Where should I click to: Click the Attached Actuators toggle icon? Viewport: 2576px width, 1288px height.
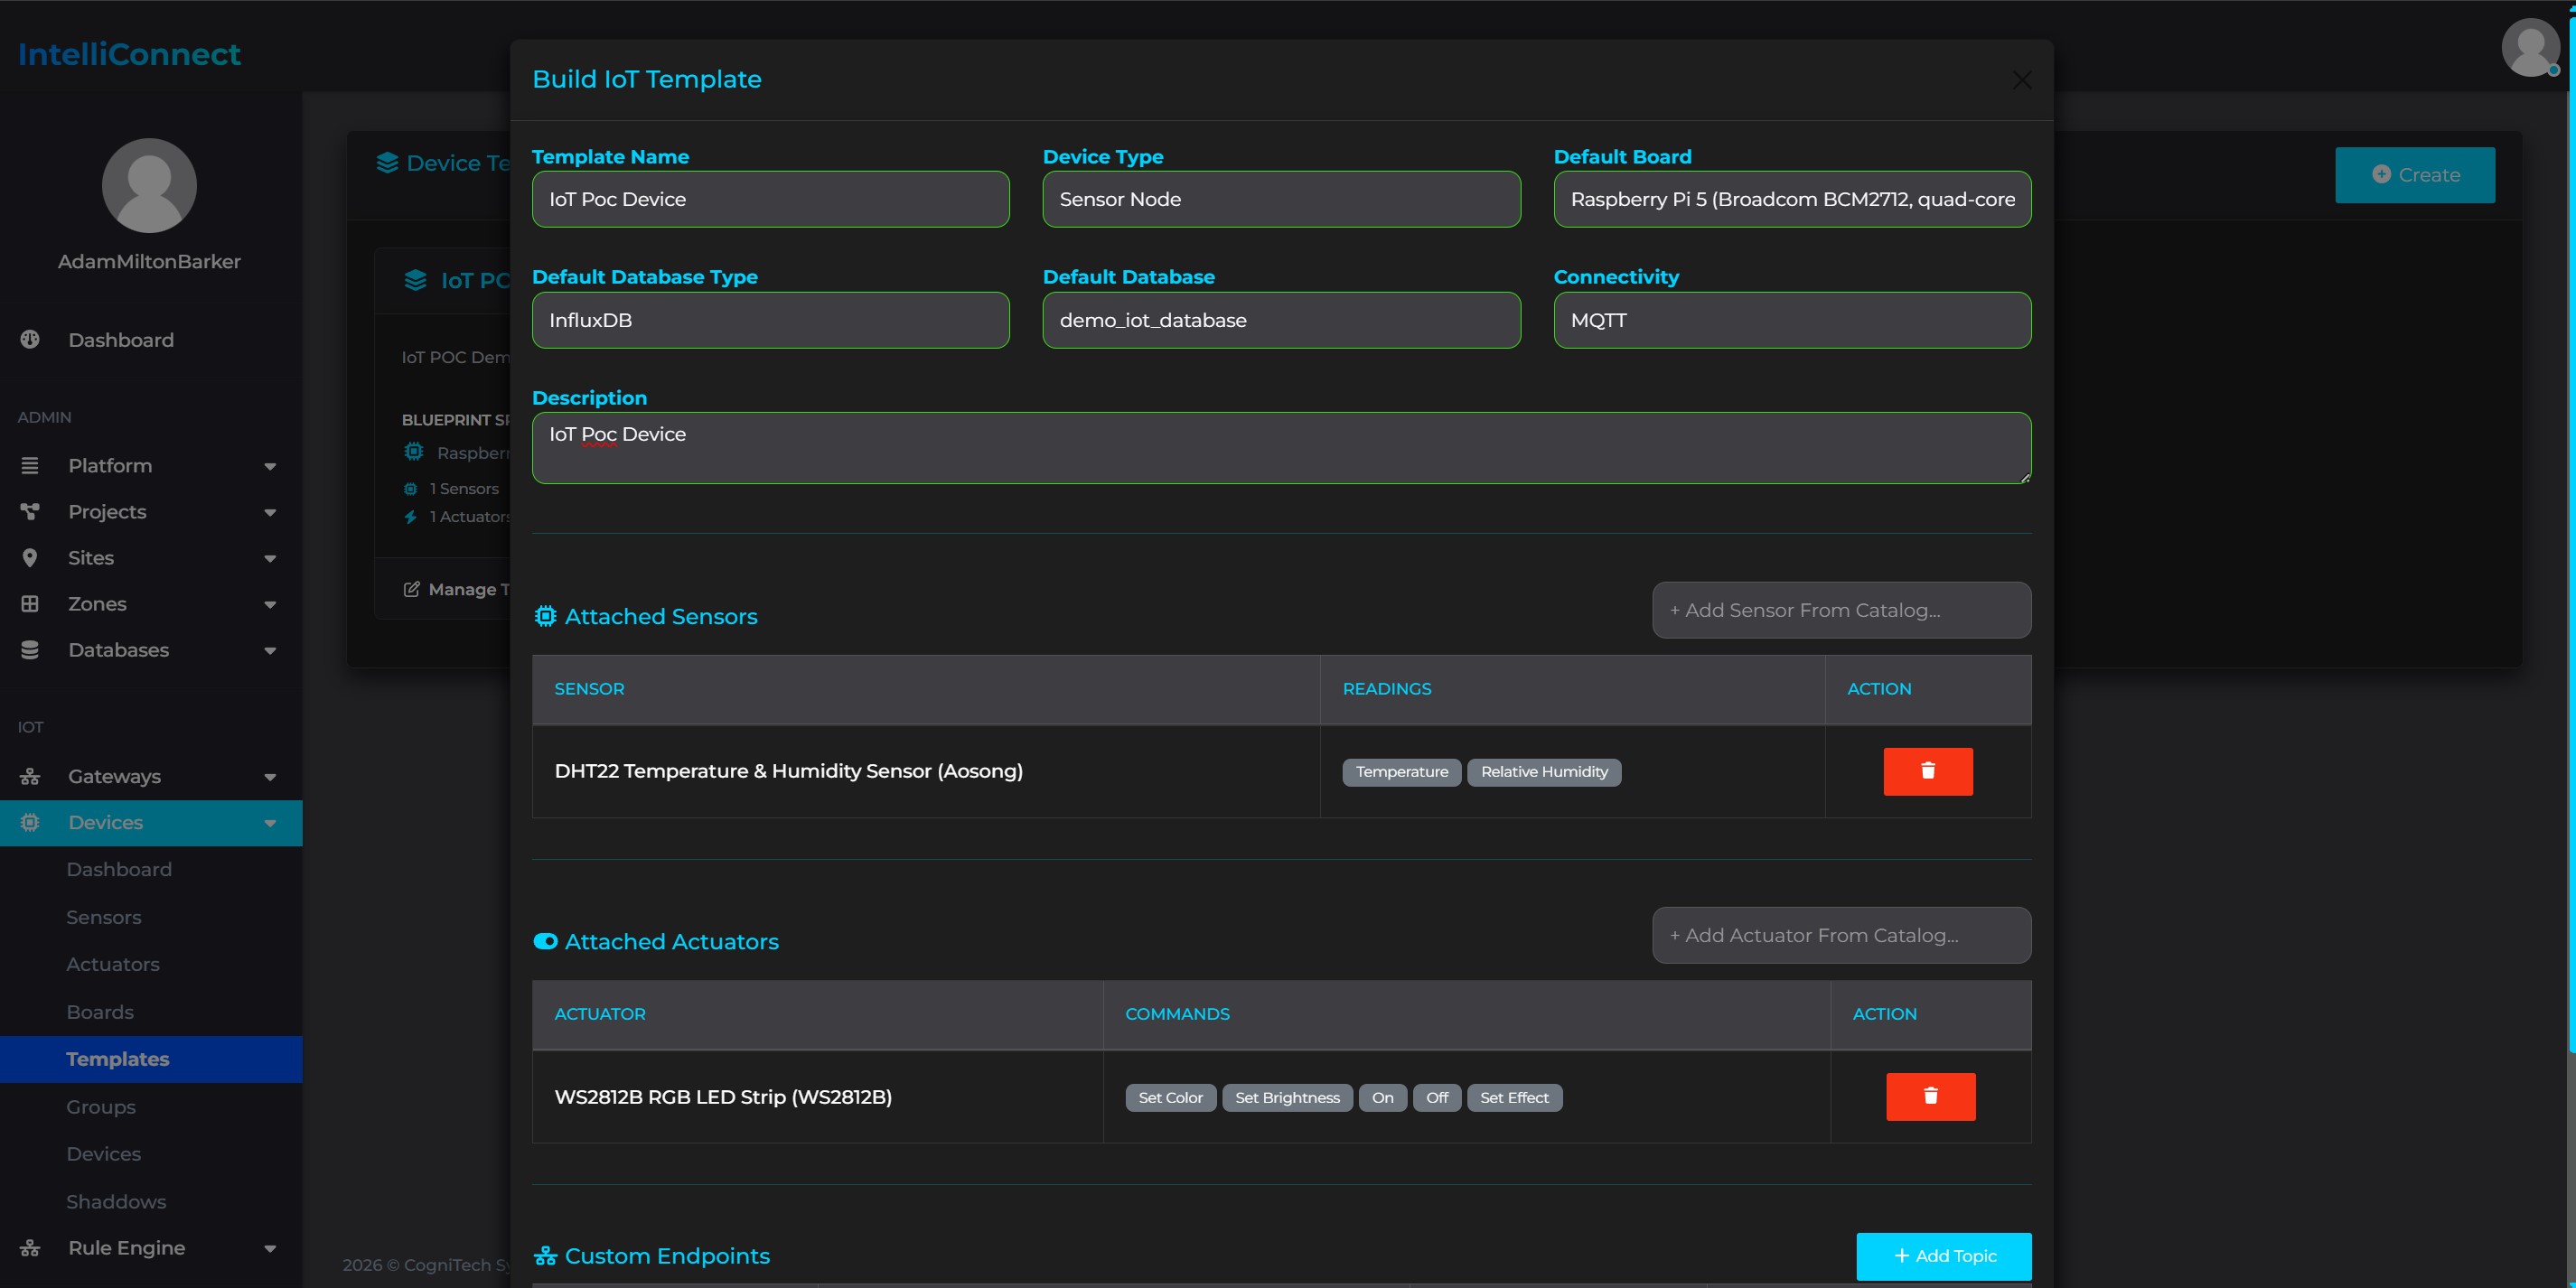[545, 942]
